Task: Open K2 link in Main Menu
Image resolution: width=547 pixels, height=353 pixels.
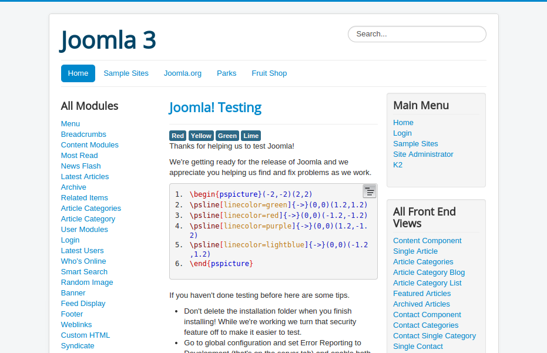Action: [x=398, y=165]
